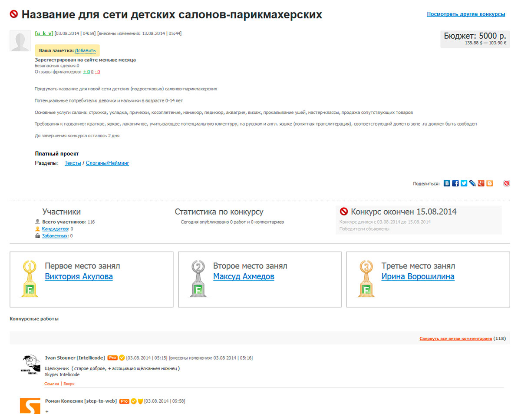
Task: Click the banned participants icon
Action: (38, 235)
